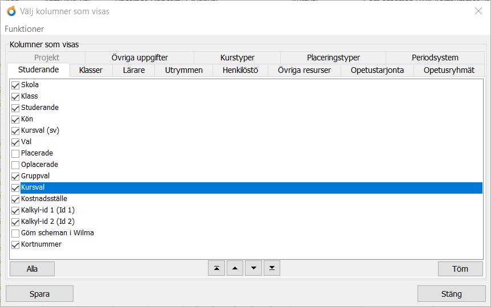This screenshot has height=307, width=491.
Task: Switch to the Övriga uppgifter tab
Action: [139, 58]
